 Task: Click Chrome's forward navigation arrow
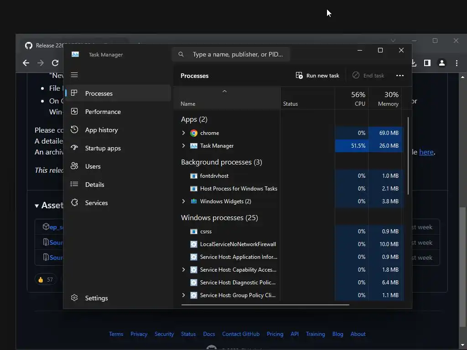tap(41, 63)
